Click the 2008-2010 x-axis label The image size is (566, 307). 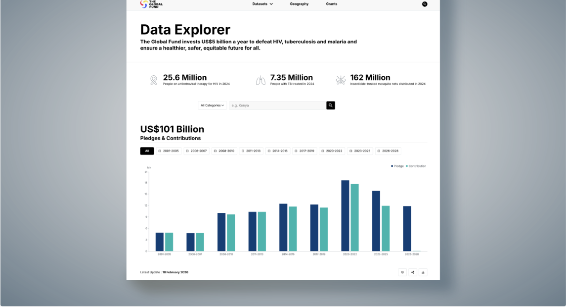click(226, 254)
